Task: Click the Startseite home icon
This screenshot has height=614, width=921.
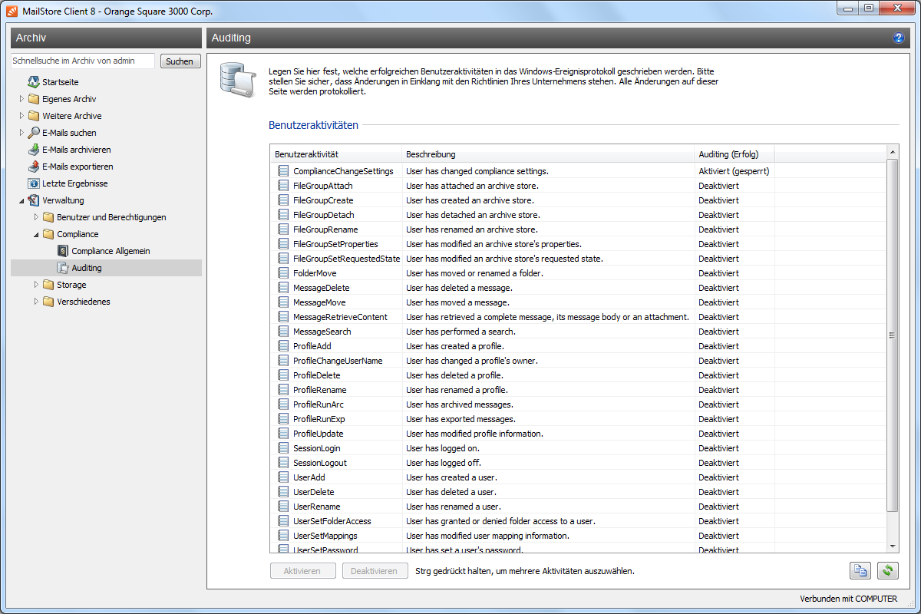Action: point(34,82)
